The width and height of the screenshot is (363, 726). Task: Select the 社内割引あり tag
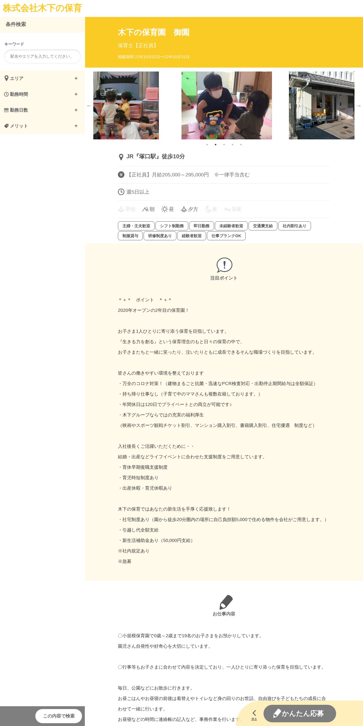[x=295, y=226]
